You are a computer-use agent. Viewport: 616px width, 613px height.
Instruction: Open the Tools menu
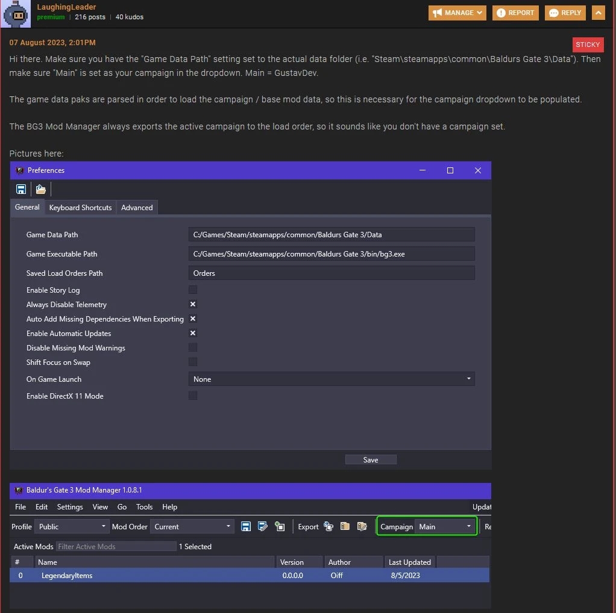[144, 506]
